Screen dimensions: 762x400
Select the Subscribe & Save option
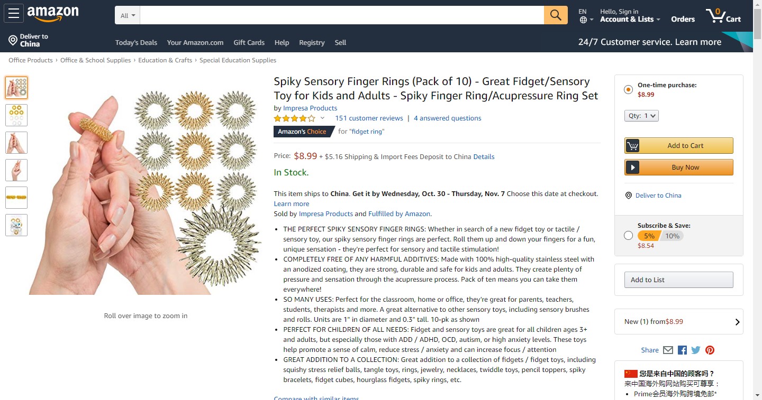(628, 236)
